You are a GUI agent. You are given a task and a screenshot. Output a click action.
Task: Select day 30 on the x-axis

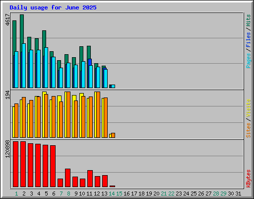click(x=231, y=194)
